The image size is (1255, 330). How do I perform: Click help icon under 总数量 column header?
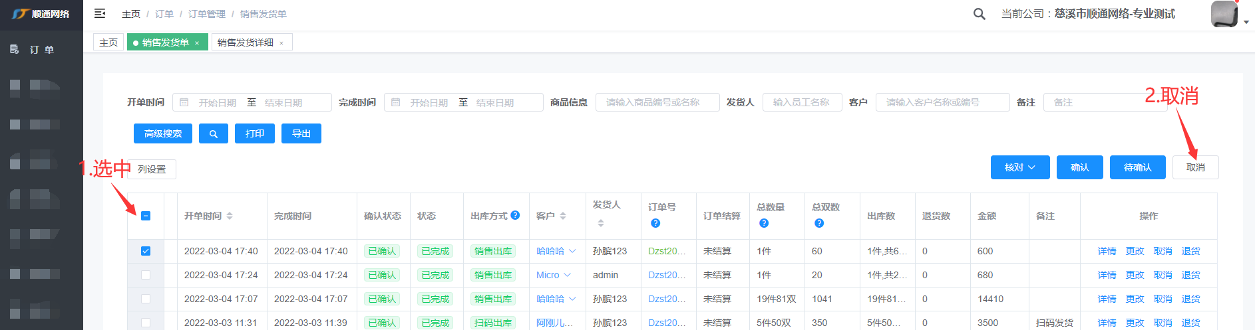point(764,223)
